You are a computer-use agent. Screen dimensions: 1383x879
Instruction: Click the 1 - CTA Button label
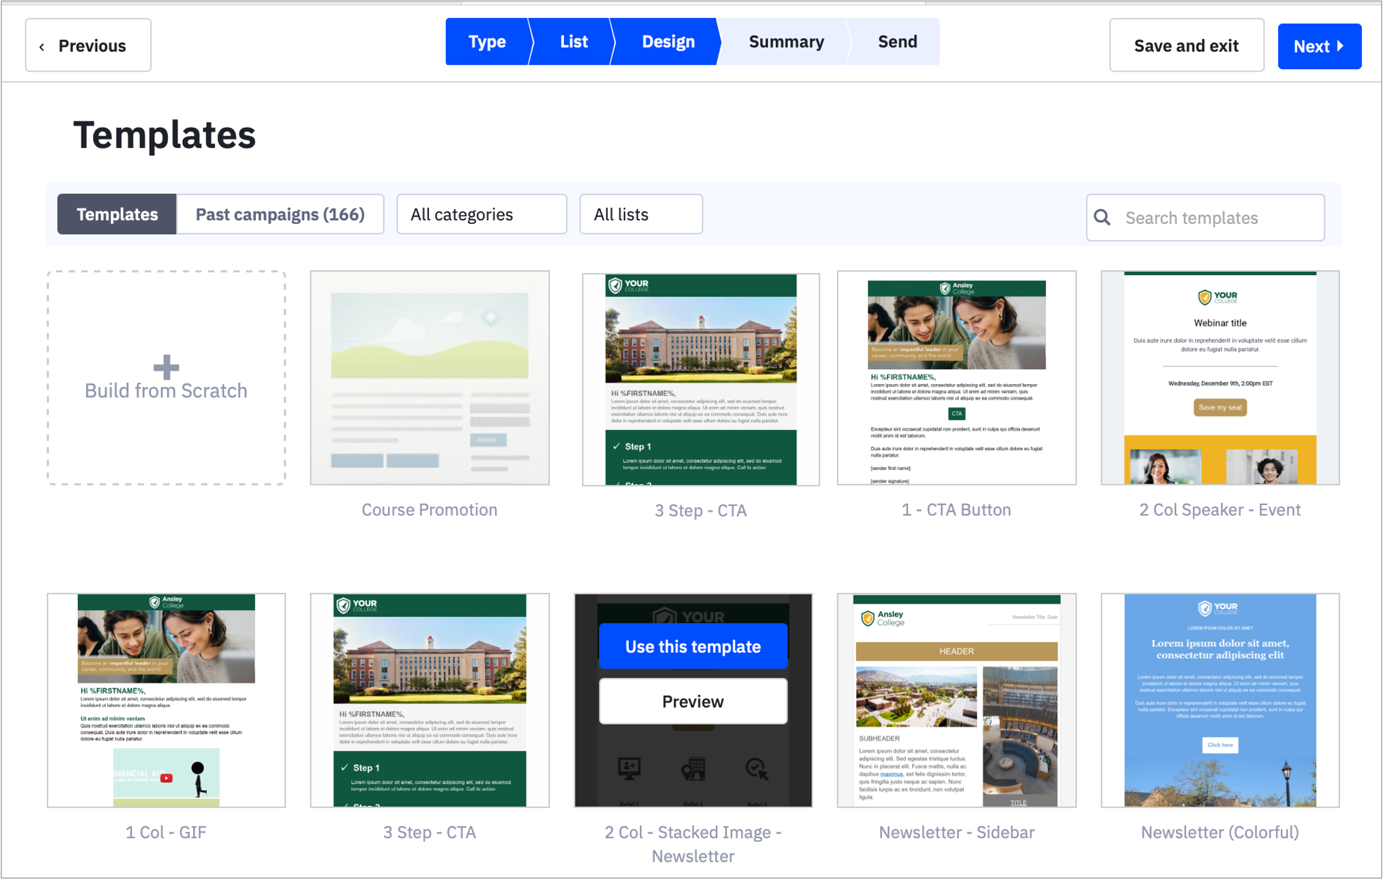pyautogui.click(x=956, y=510)
